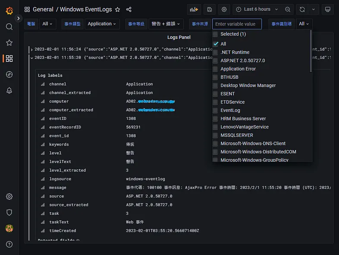Save the dashboard with disk icon
The image size is (339, 255).
209,10
